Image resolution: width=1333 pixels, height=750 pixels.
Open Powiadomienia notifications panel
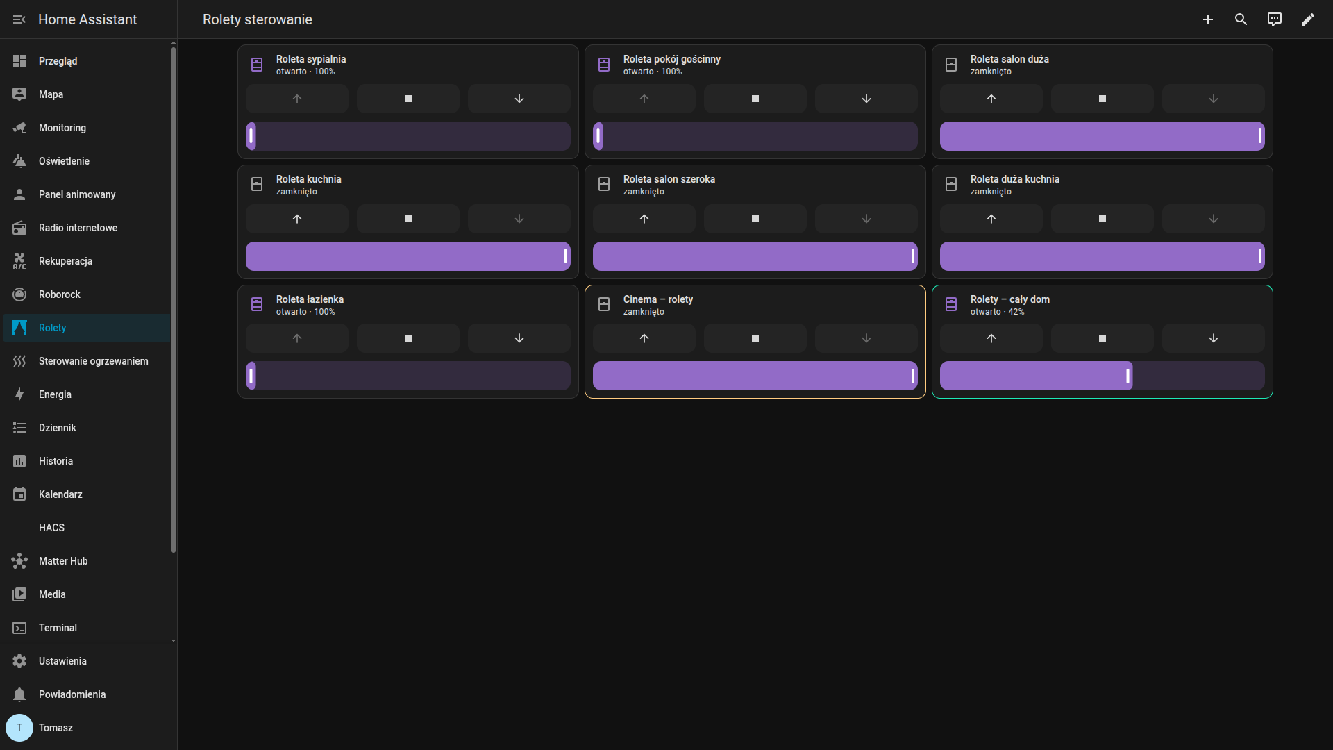tap(72, 694)
